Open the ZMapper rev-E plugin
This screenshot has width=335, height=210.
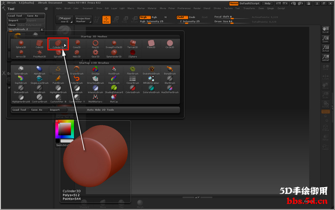click(65, 20)
